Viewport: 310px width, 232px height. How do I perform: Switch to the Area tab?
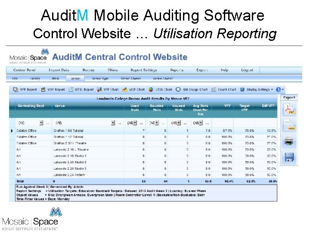pyautogui.click(x=56, y=78)
